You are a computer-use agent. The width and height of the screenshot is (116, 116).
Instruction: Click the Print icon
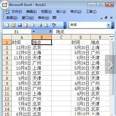(x=40, y=25)
